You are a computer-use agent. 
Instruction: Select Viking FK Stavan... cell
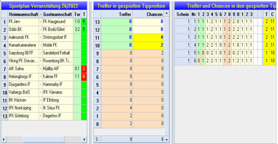click(x=23, y=61)
